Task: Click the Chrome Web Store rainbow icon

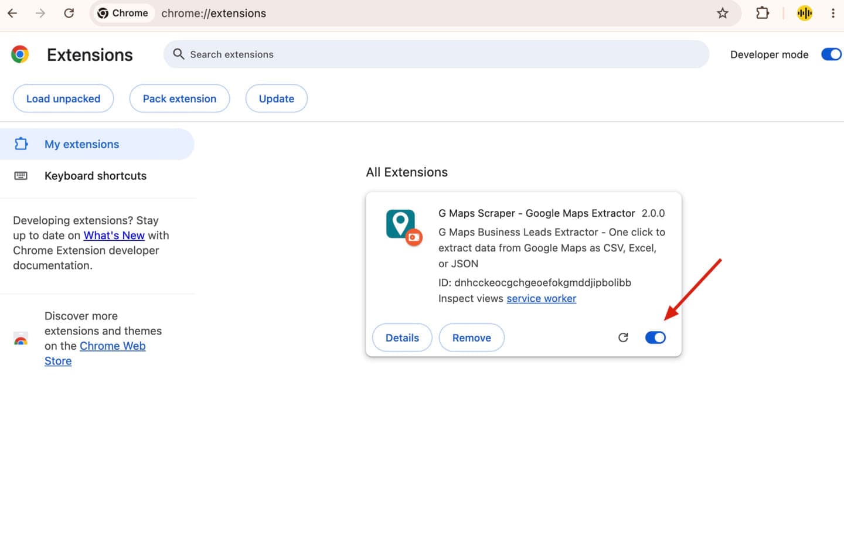Action: tap(21, 339)
